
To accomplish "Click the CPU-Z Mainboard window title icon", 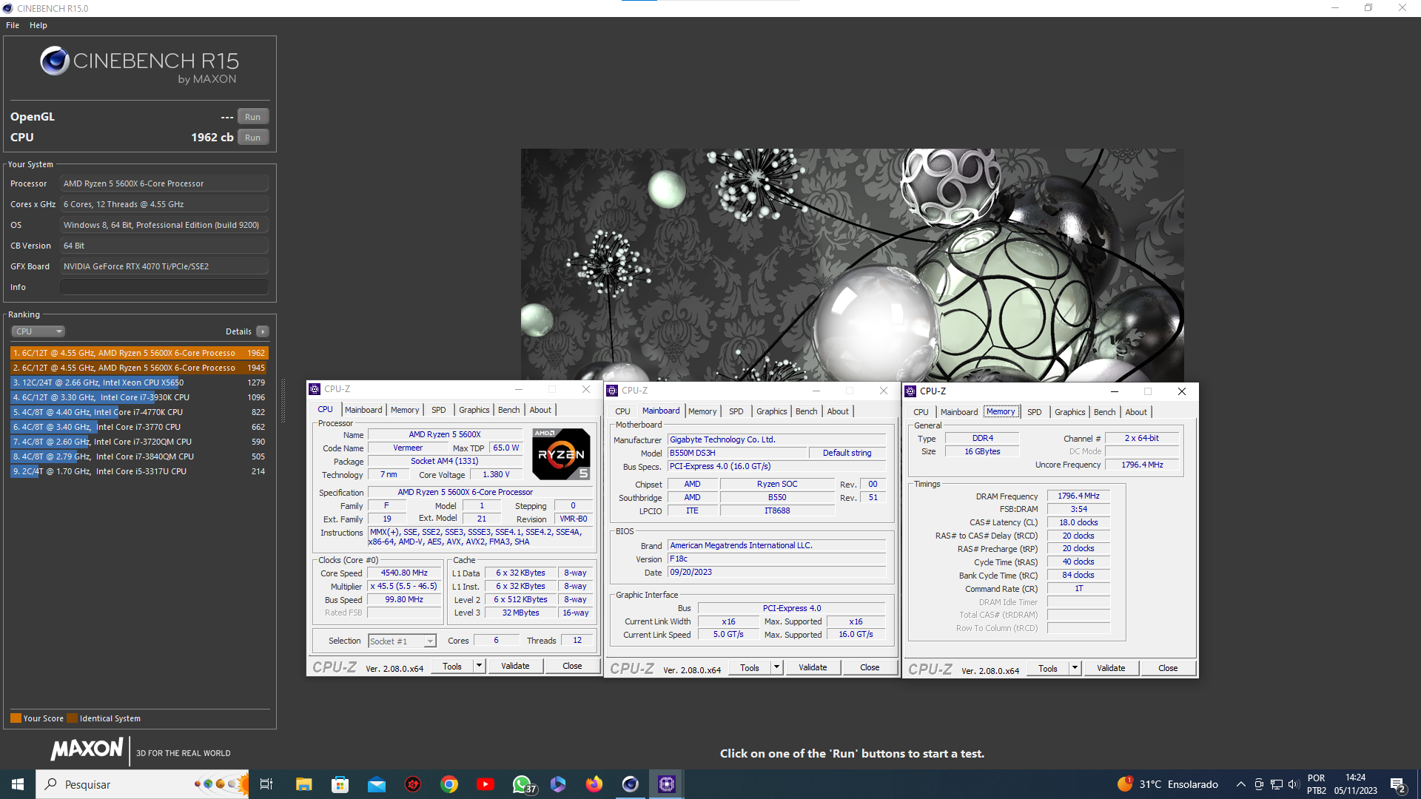I will click(612, 391).
